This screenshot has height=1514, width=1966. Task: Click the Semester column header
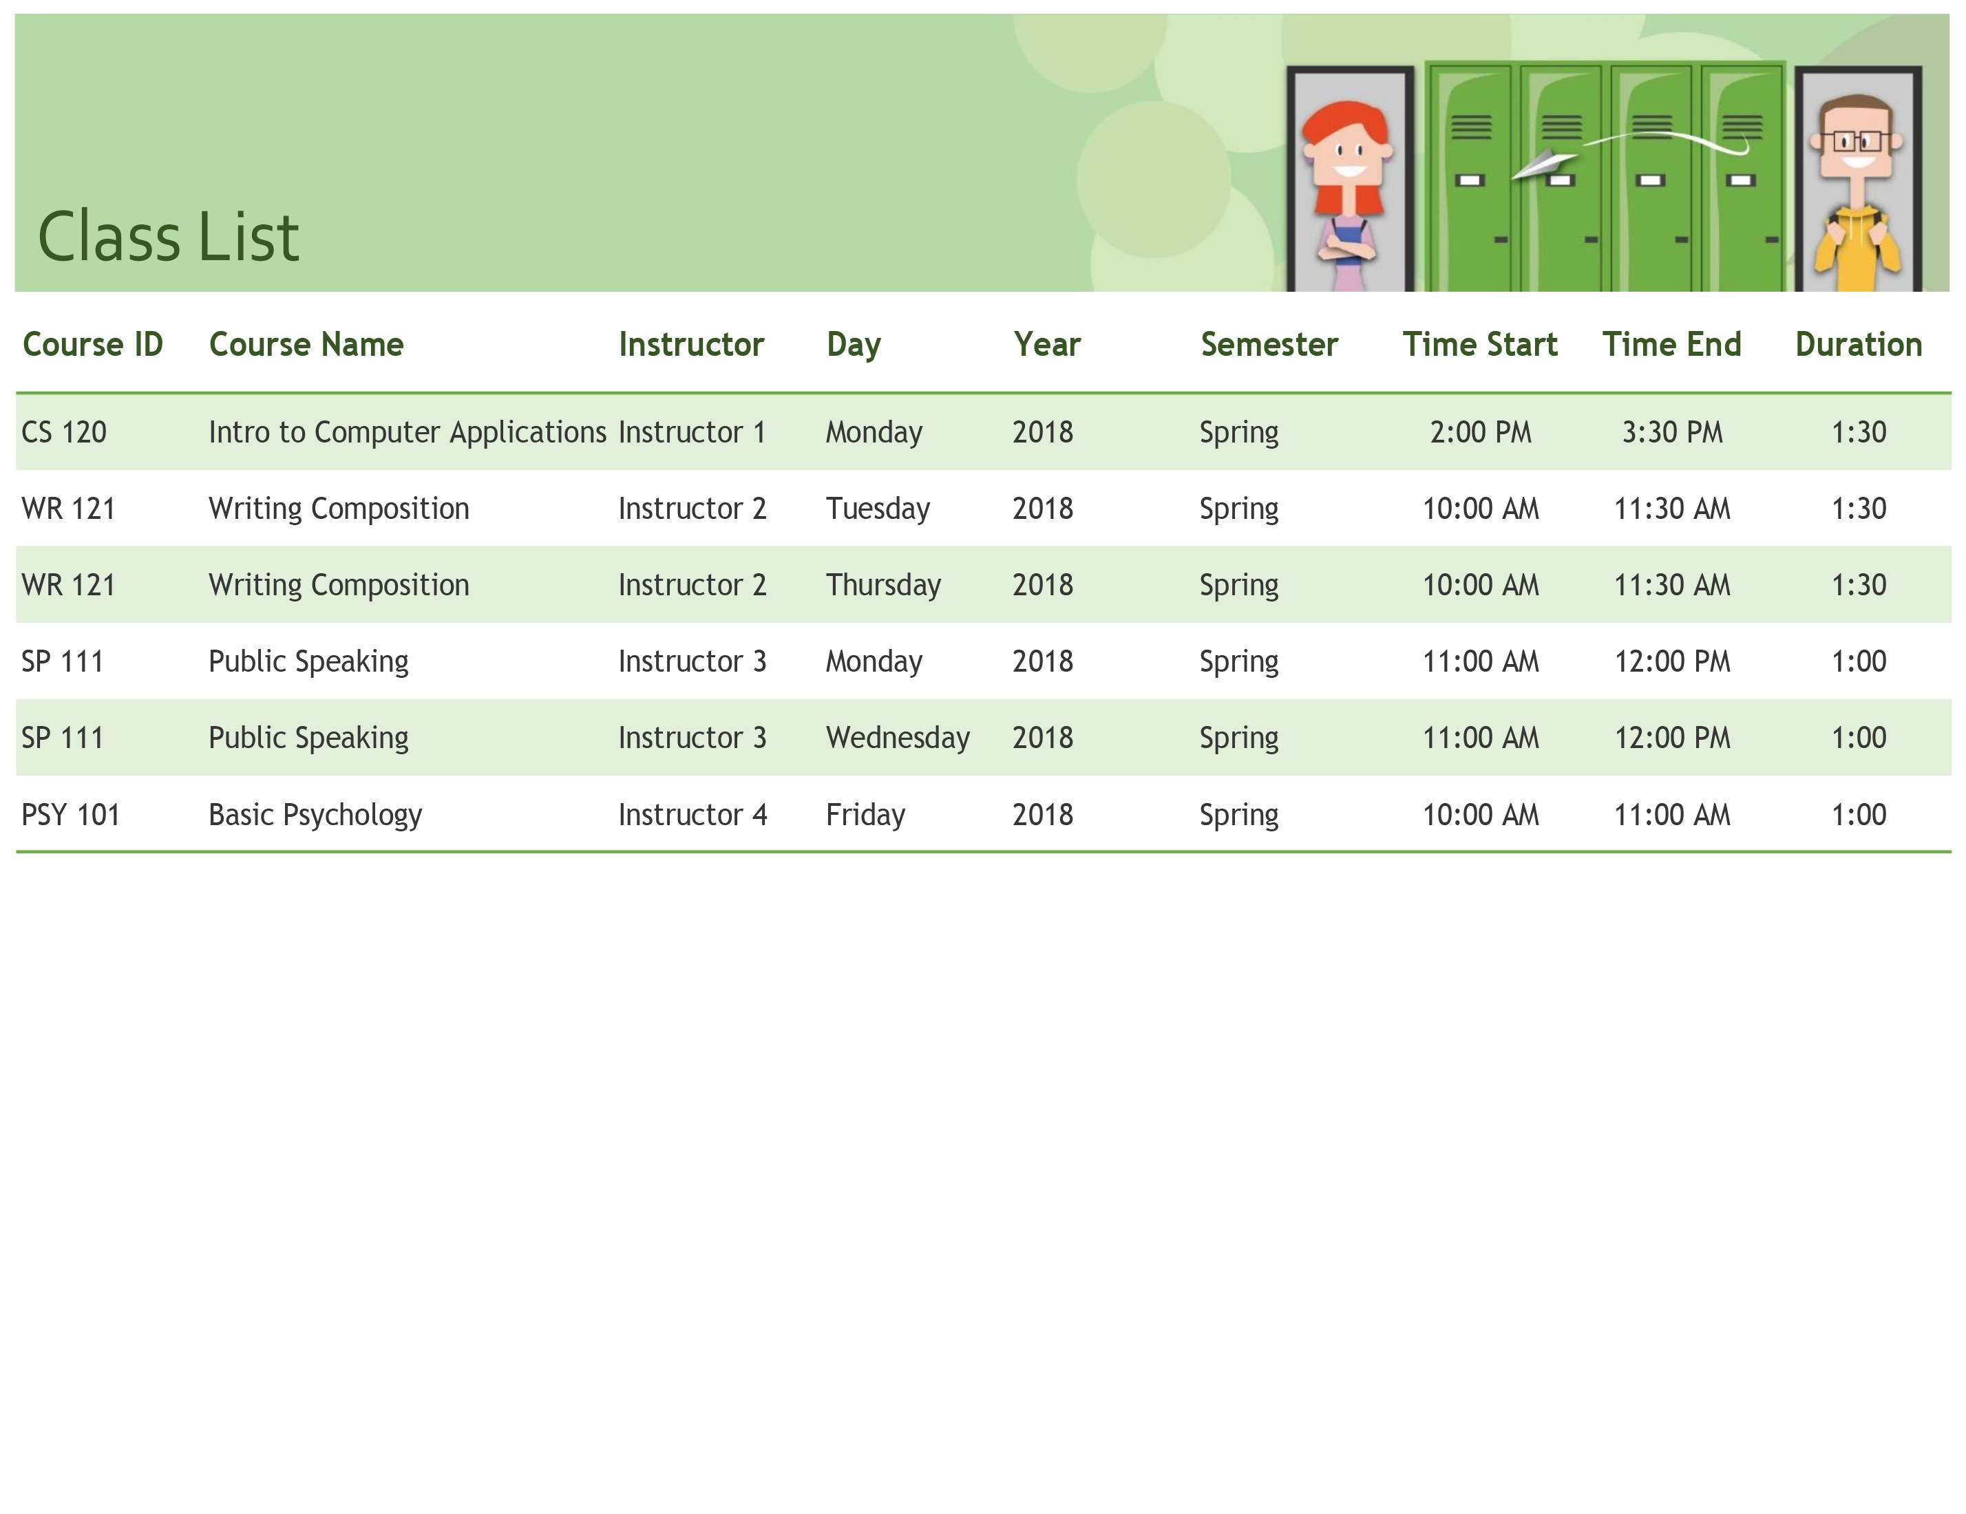coord(1269,344)
